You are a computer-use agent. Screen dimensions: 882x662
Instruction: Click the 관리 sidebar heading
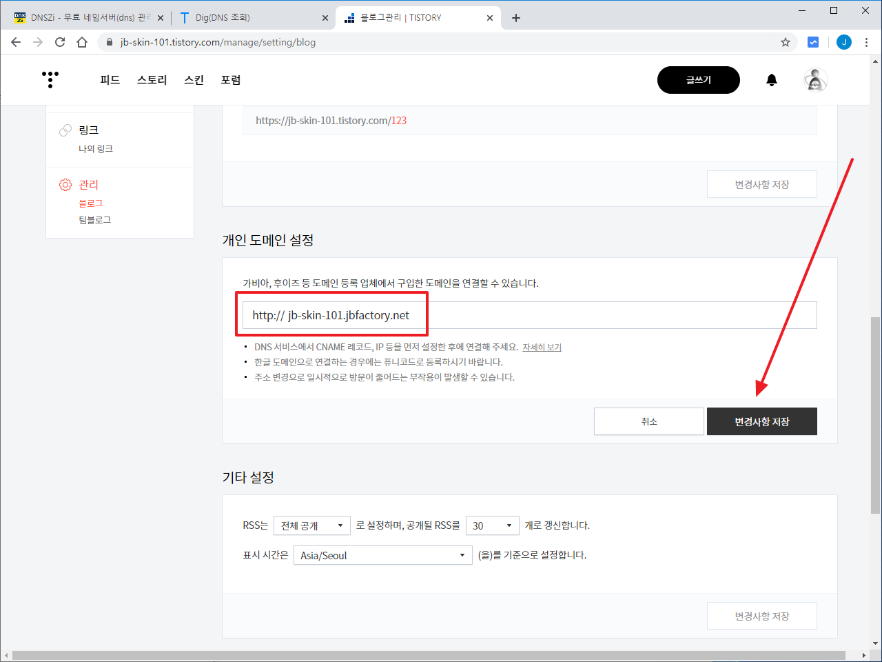click(x=88, y=185)
